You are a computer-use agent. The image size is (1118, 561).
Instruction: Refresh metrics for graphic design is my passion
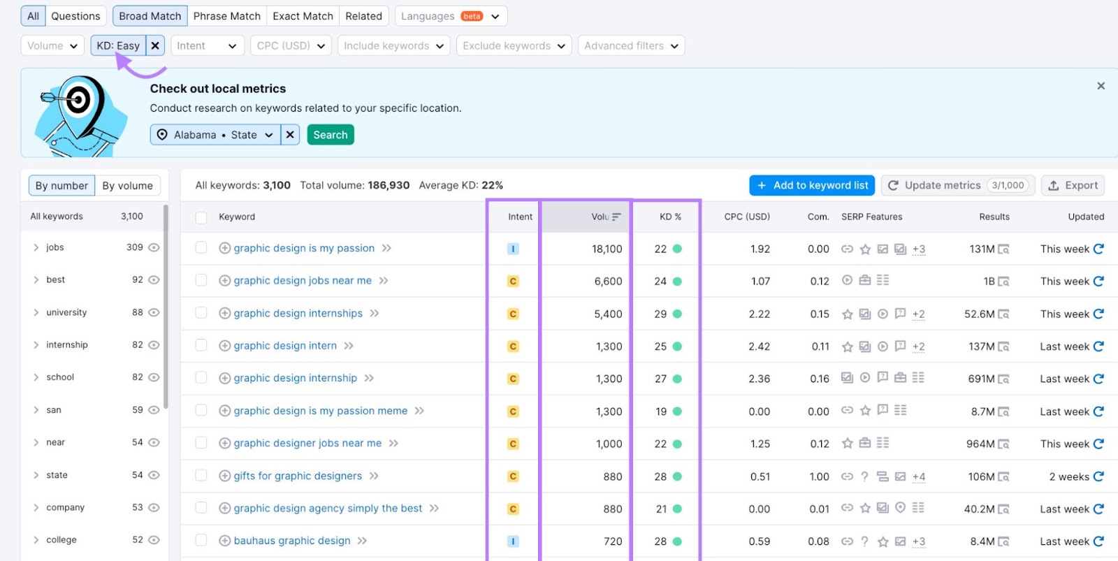(x=1098, y=249)
